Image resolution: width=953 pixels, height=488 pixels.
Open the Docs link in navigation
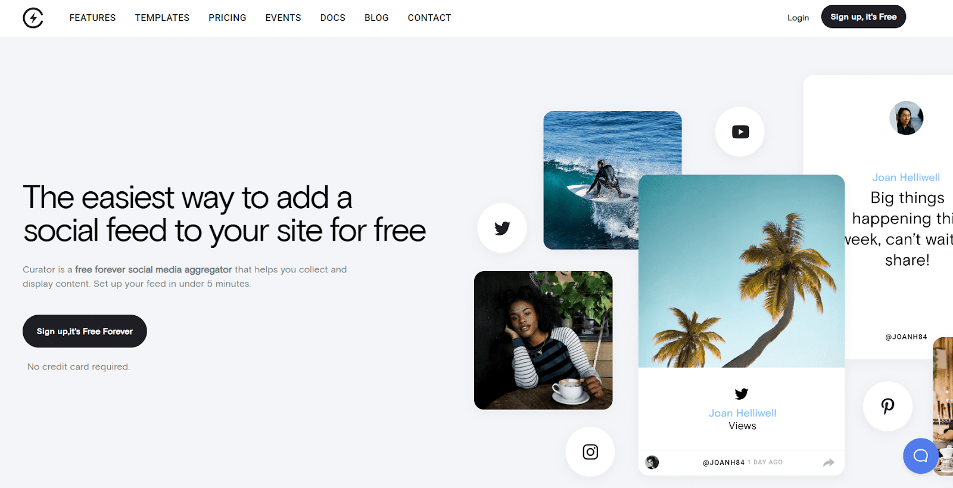[333, 18]
